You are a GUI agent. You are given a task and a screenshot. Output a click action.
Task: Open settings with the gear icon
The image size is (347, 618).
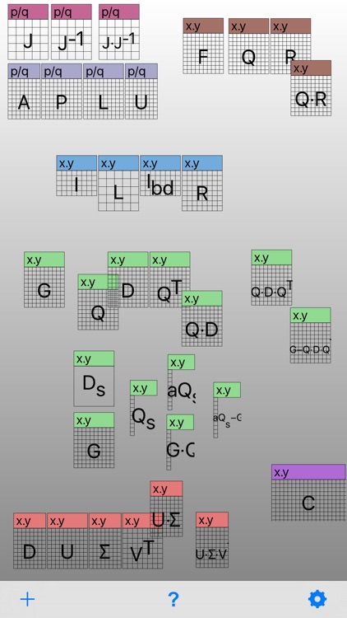point(317,599)
